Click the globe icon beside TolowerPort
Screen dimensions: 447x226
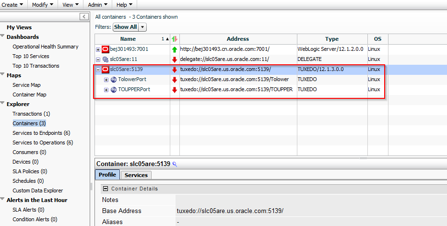pos(114,80)
